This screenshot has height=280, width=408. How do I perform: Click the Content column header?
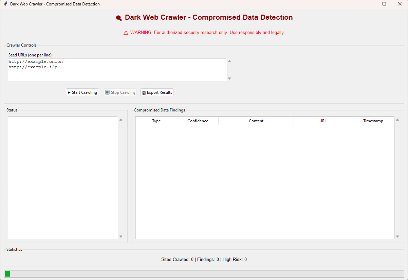(x=256, y=121)
